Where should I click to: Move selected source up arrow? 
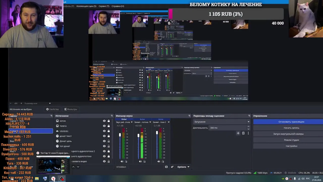[73, 167]
